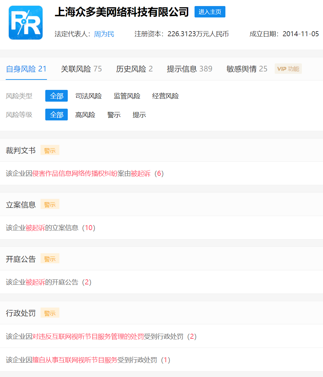Click the 警示 badge next to 立案信息
Viewport: 323px width, 377px height.
tap(50, 204)
